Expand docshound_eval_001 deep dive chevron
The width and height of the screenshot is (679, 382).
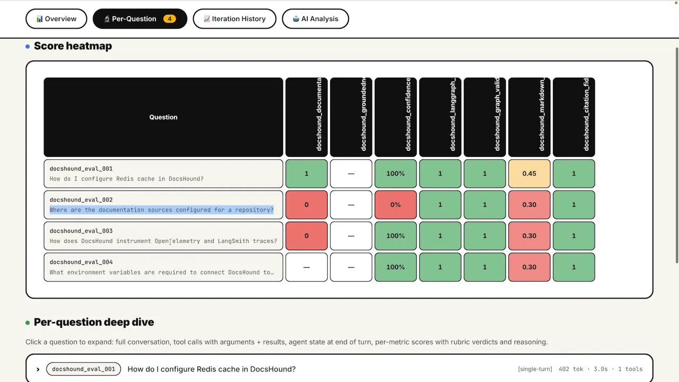[x=38, y=369]
